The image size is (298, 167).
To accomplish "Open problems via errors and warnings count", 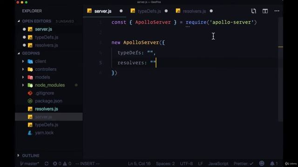I will tap(62, 164).
